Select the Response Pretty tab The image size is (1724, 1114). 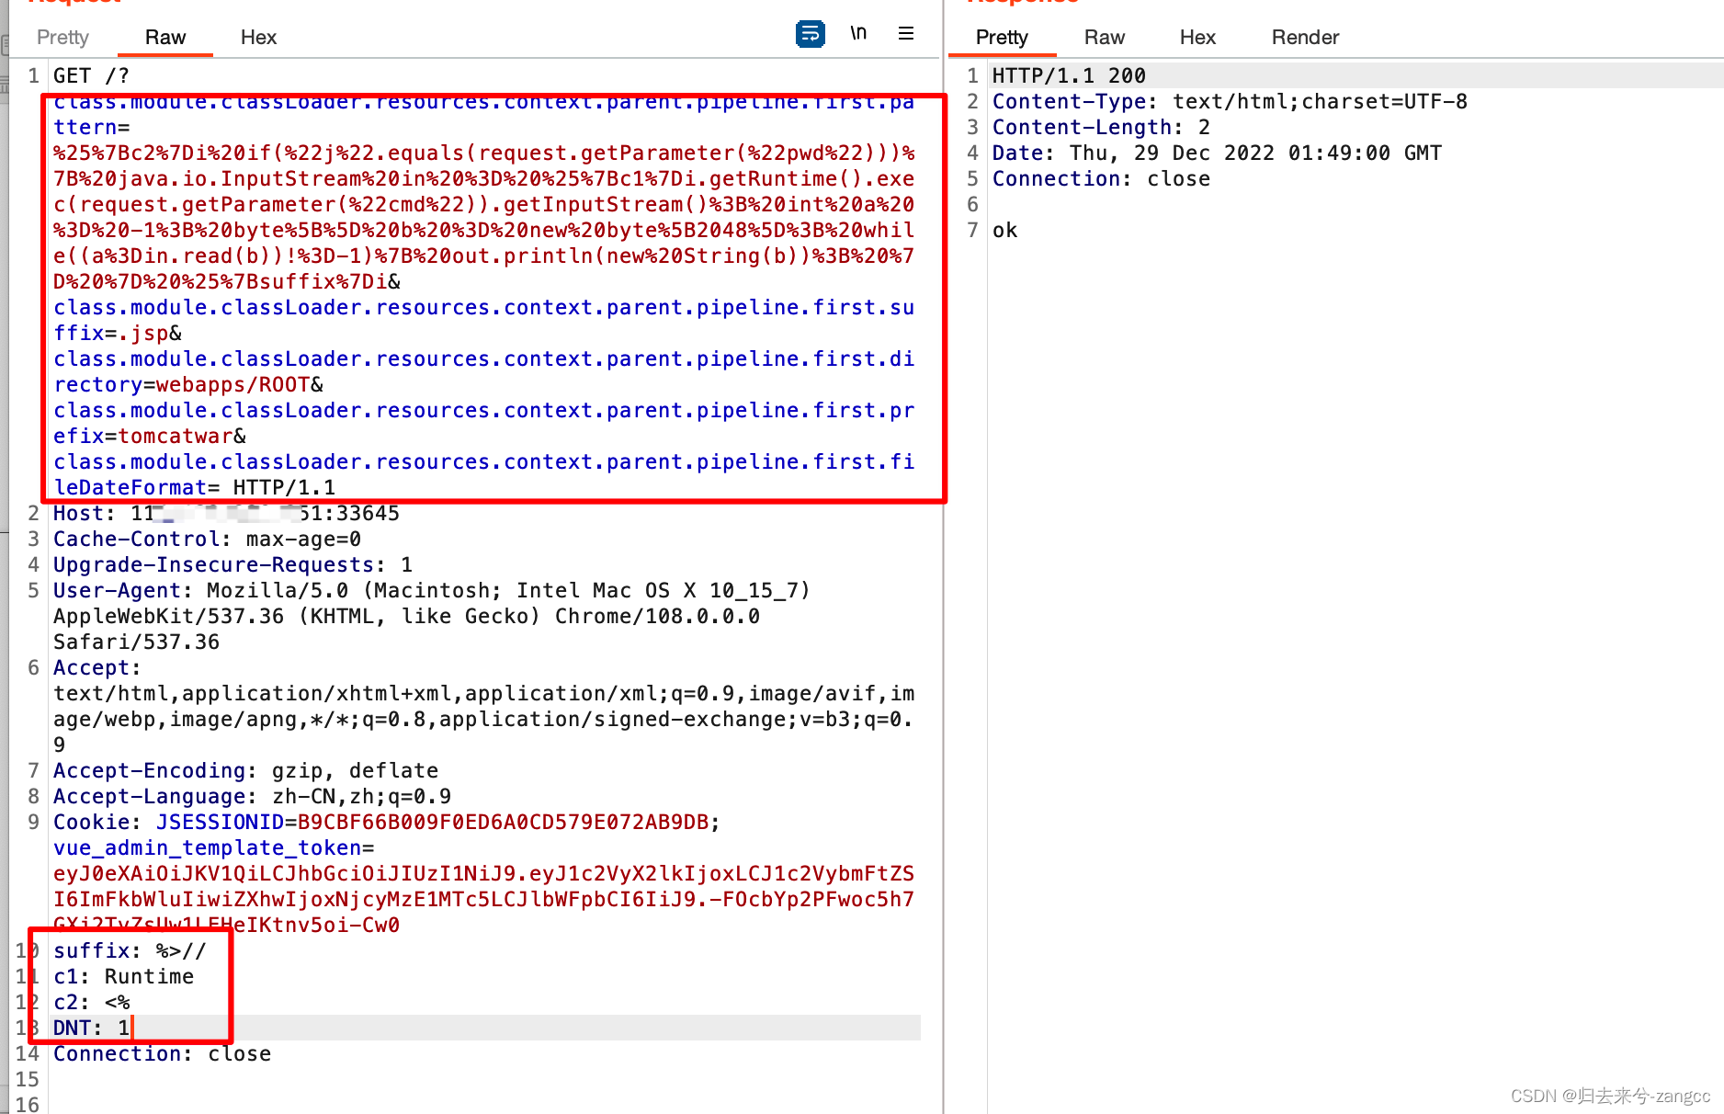tap(1002, 37)
